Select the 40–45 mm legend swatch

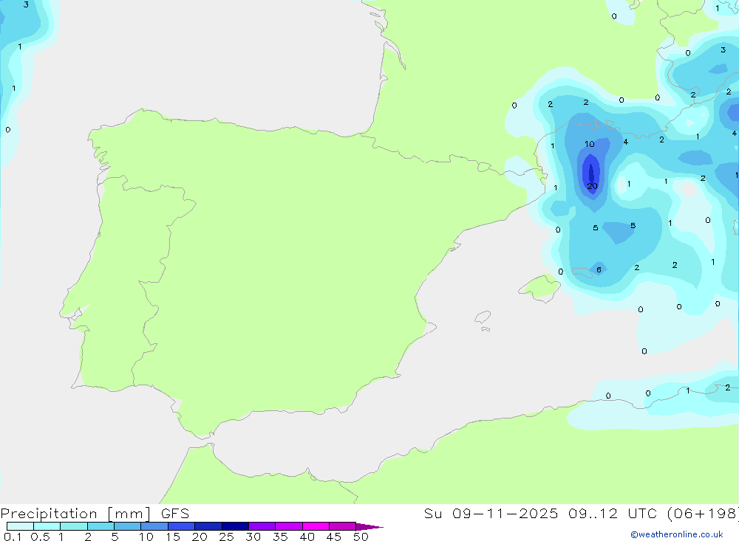(x=316, y=526)
